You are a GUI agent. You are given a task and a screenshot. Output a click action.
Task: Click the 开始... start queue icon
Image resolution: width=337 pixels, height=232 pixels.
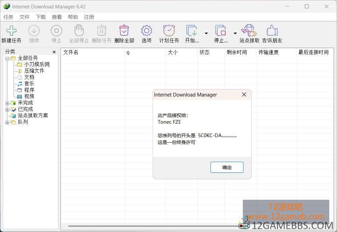click(x=191, y=31)
